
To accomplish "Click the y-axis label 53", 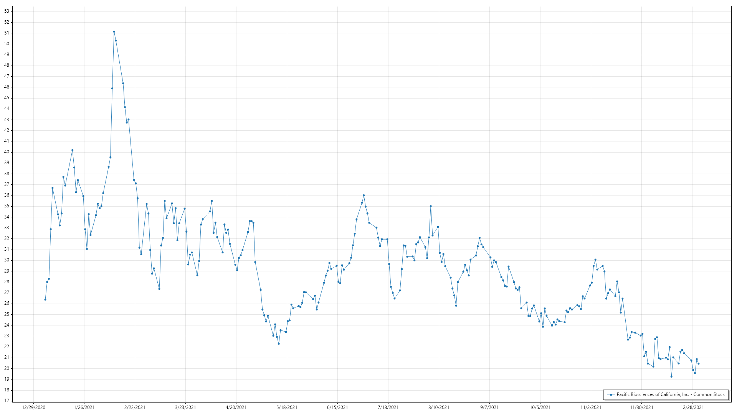I will click(7, 11).
